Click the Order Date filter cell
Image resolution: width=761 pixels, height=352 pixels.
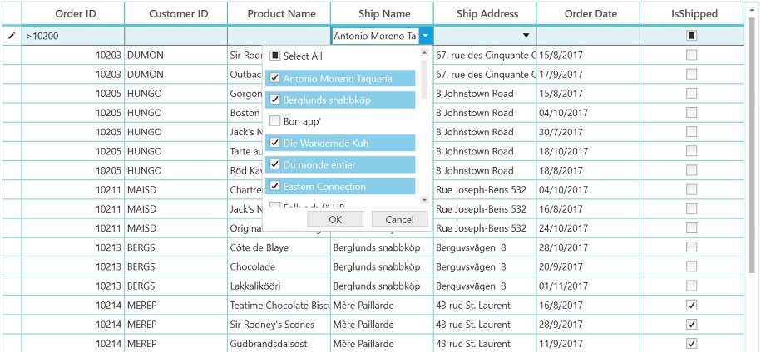pos(588,36)
